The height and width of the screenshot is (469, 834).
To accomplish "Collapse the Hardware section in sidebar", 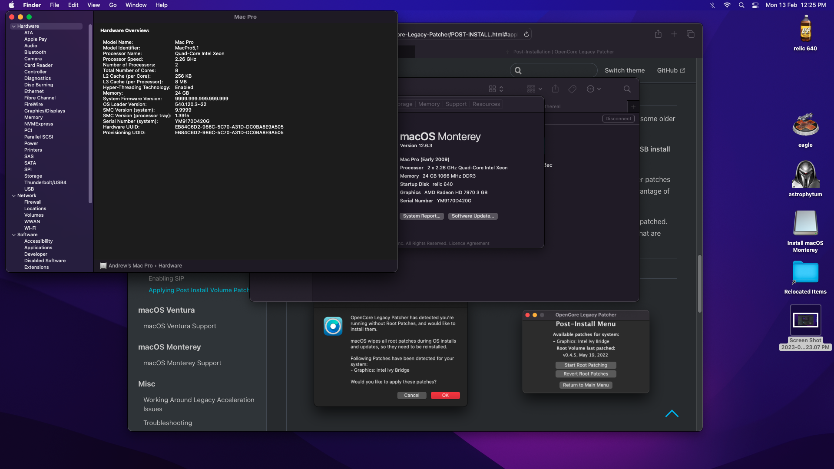I will (14, 26).
